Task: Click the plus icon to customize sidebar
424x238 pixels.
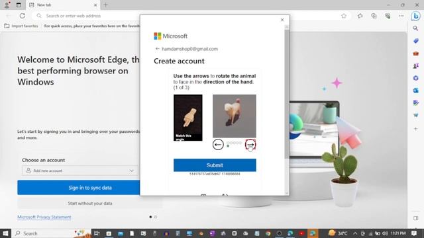Action: pos(415,129)
